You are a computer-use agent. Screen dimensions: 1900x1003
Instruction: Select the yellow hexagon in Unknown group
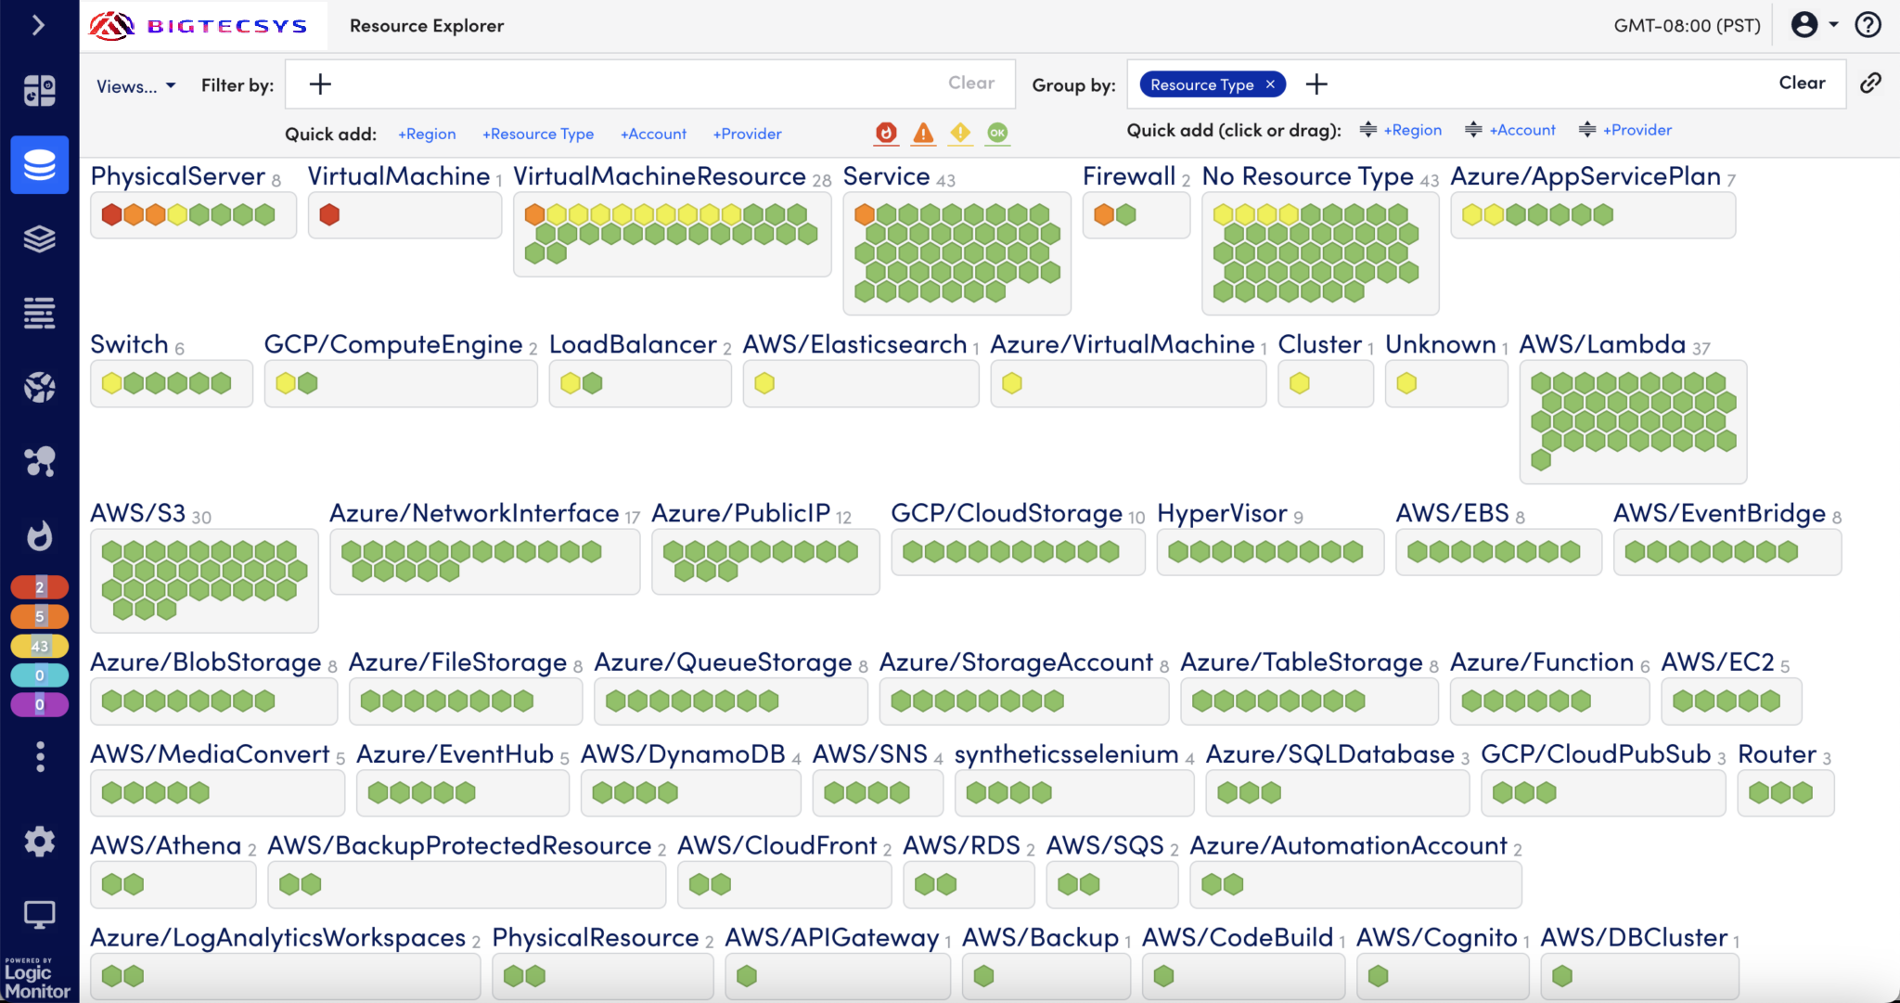1407,383
